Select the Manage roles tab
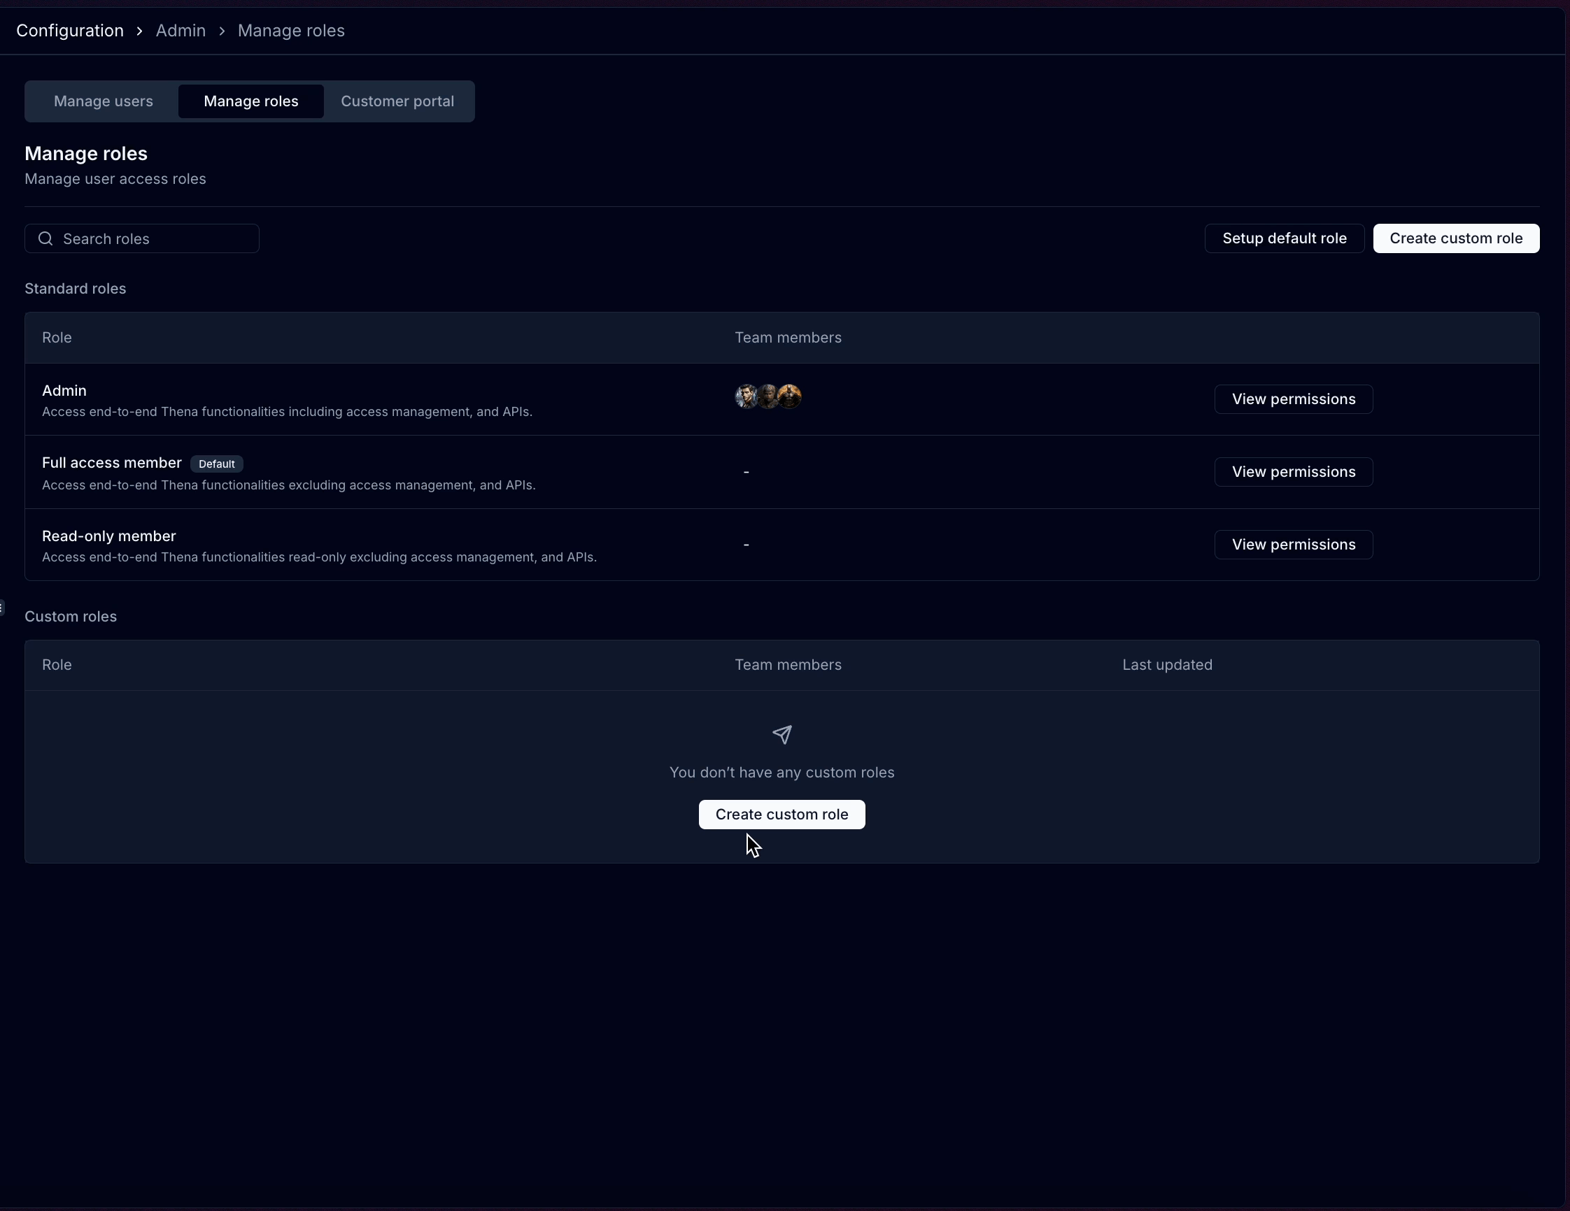The height and width of the screenshot is (1211, 1570). [x=250, y=101]
